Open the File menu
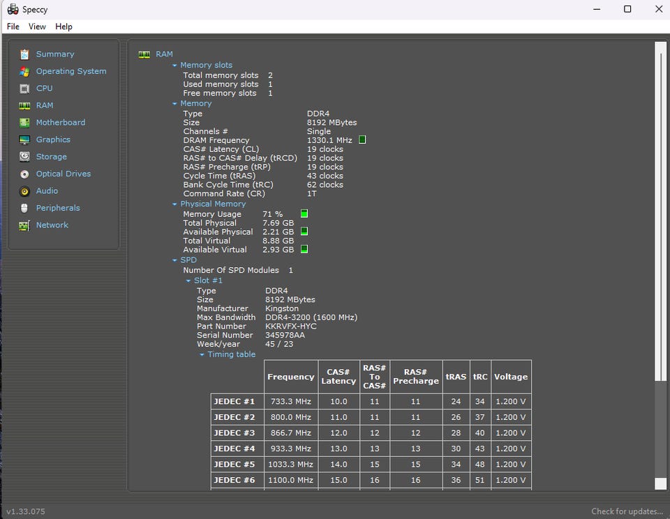Viewport: 670px width, 519px height. click(13, 27)
